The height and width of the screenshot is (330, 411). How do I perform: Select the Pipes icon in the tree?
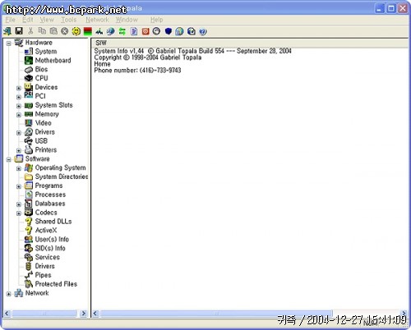click(29, 275)
